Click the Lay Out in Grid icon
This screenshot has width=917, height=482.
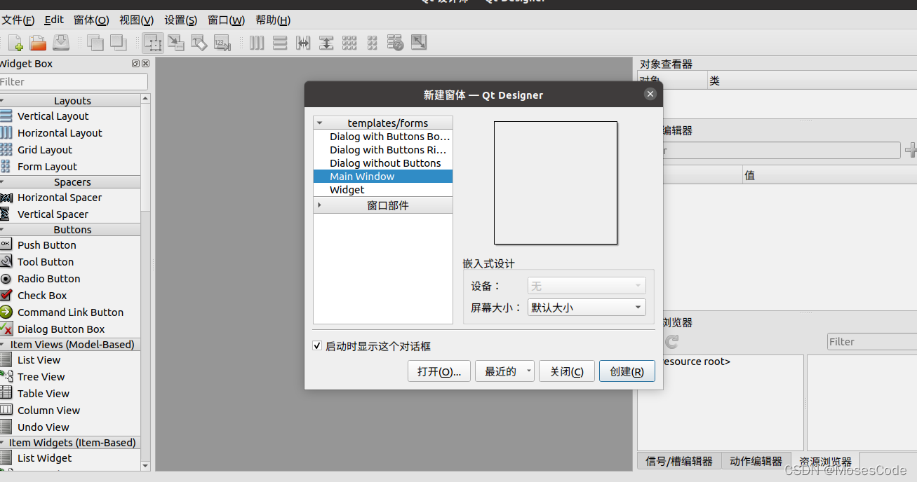[349, 43]
